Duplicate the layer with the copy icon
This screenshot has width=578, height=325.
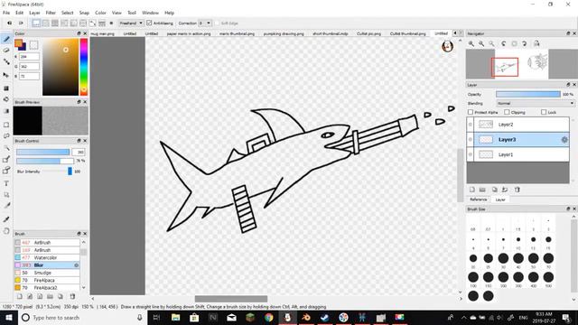tap(495, 190)
